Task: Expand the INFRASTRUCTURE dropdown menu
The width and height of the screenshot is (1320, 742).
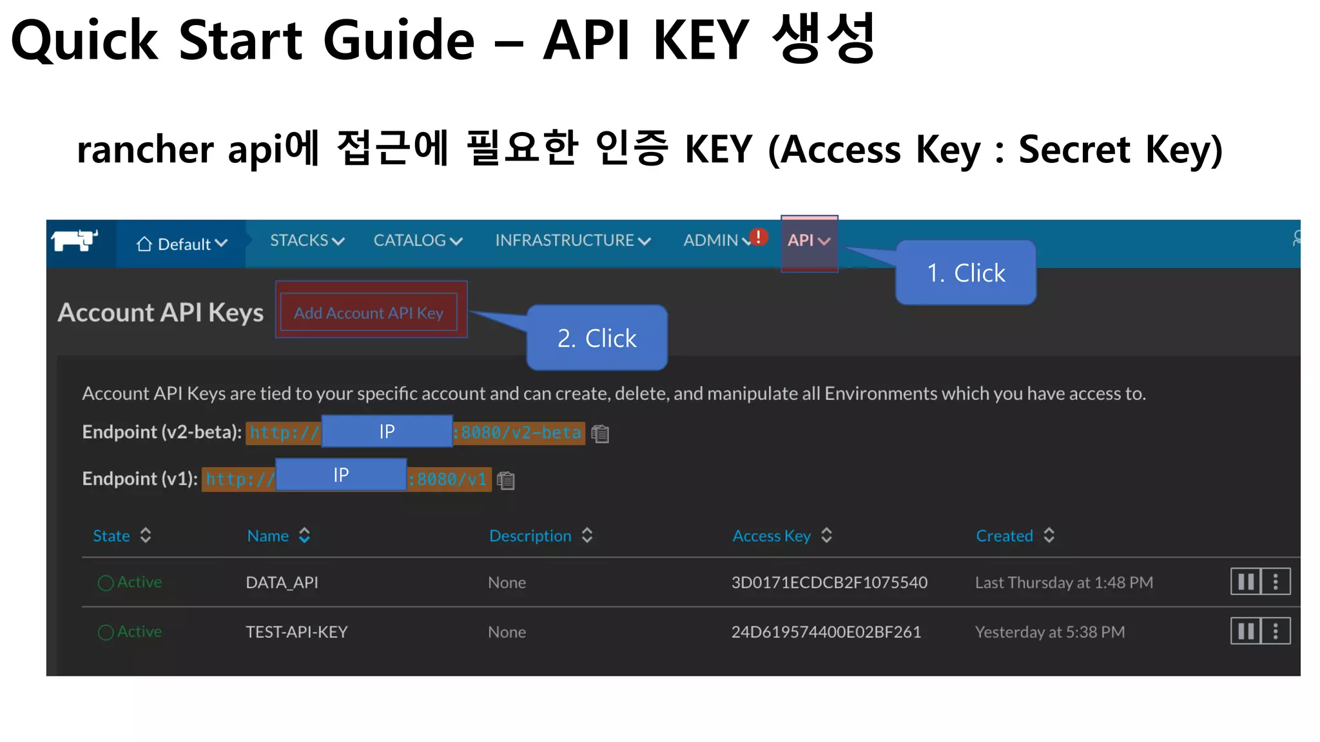Action: tap(572, 241)
